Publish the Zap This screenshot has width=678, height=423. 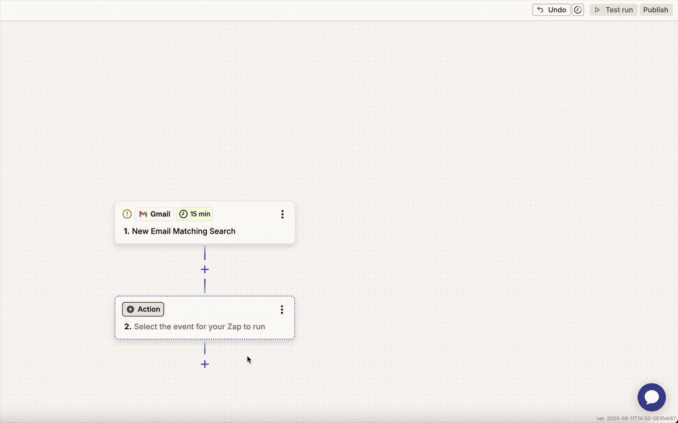click(x=655, y=10)
